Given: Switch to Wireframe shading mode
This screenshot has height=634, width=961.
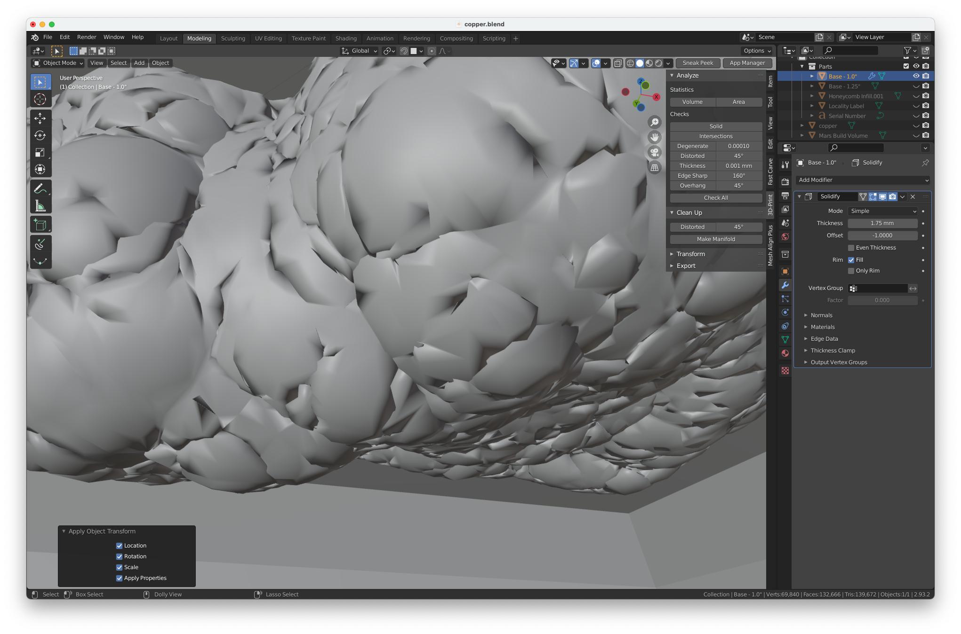Looking at the screenshot, I should [x=630, y=63].
